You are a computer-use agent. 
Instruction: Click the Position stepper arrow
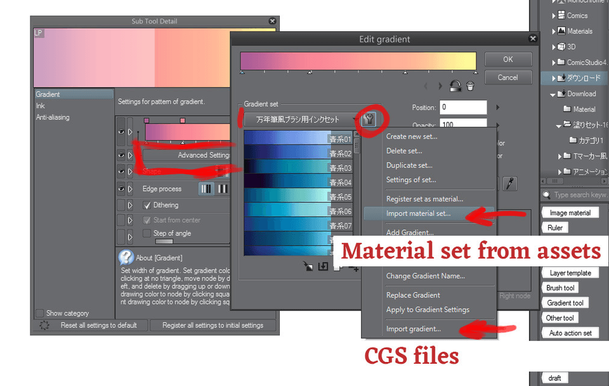pyautogui.click(x=498, y=108)
